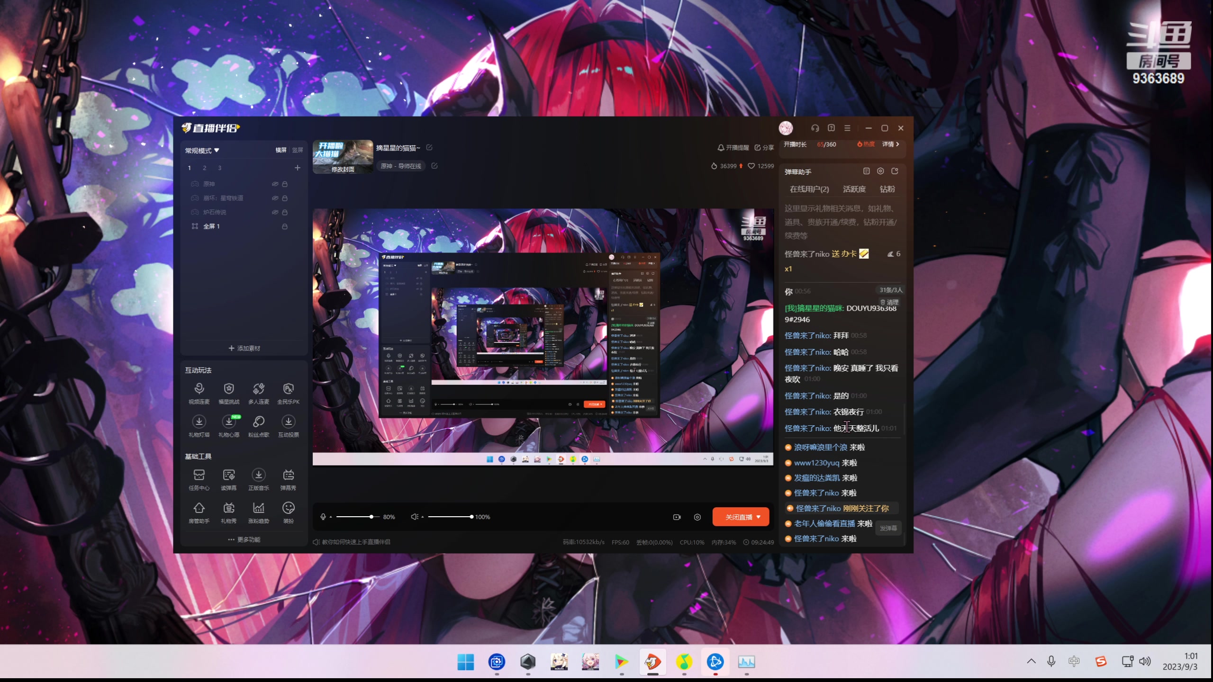Image resolution: width=1213 pixels, height=682 pixels.
Task: Expand 更多功能 more features
Action: tap(244, 539)
